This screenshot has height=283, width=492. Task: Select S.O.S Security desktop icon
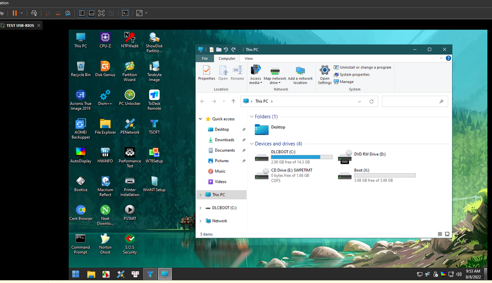tap(130, 244)
